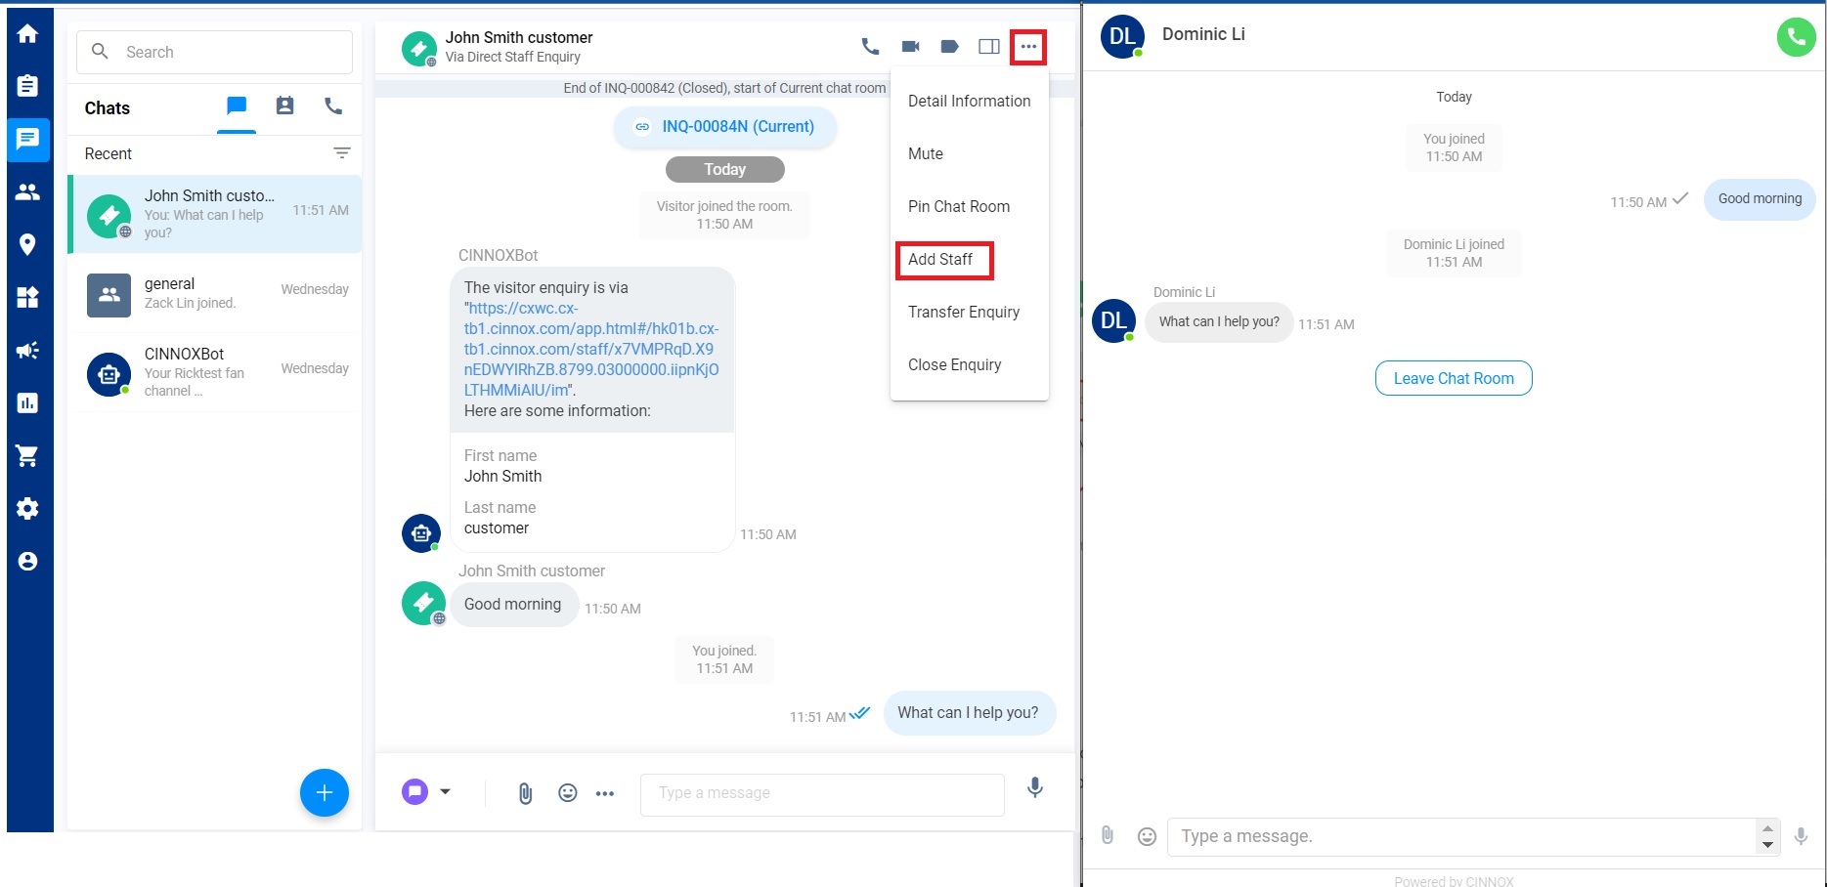The image size is (1827, 887).
Task: Open the three-dots more options menu
Action: (1028, 46)
